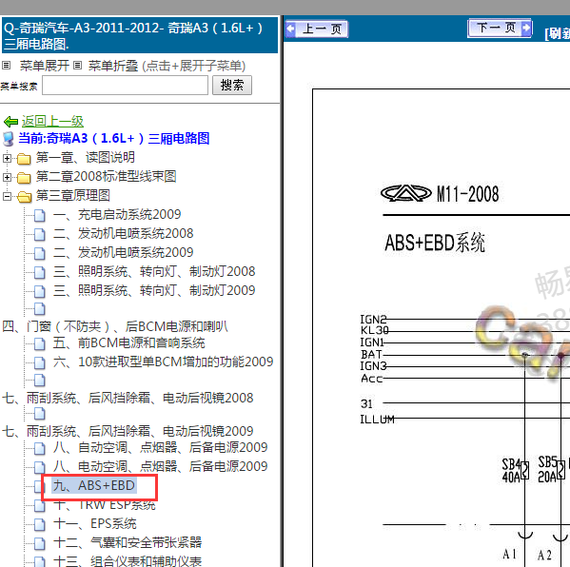
Task: Open 四、门窗（不防夹）、后BCM电源和喇叭
Action: (115, 326)
